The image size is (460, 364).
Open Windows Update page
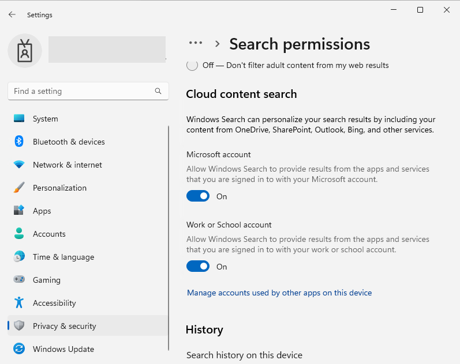click(88, 349)
